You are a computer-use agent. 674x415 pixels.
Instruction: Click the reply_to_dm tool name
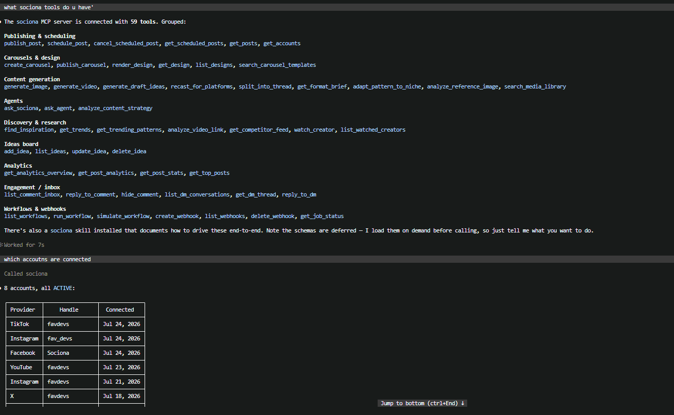pos(299,194)
